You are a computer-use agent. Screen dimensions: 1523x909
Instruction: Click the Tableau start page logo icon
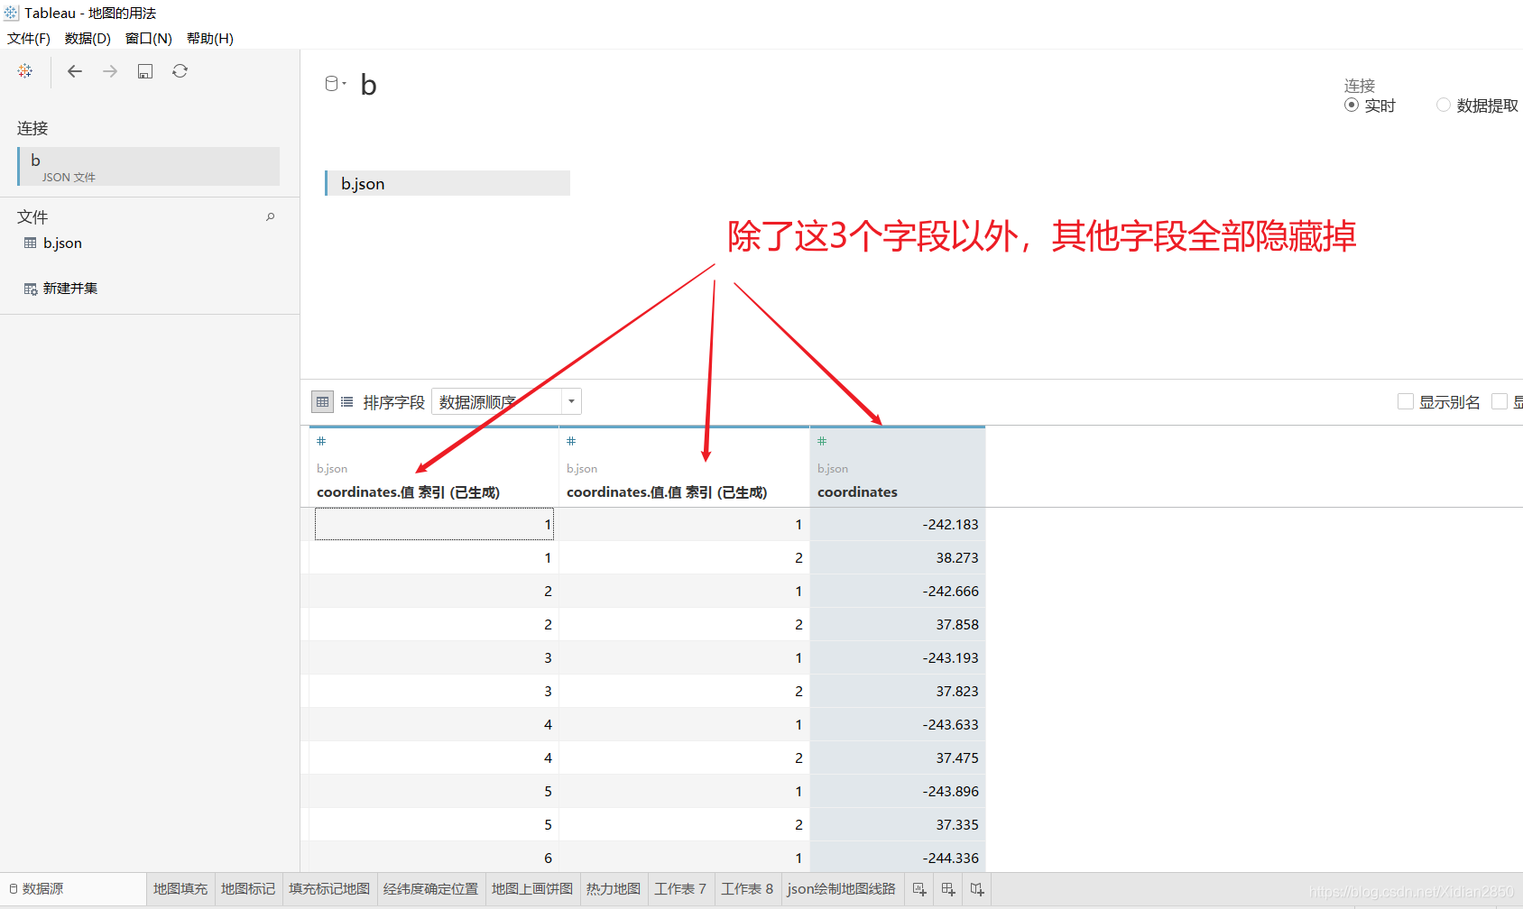(x=25, y=70)
